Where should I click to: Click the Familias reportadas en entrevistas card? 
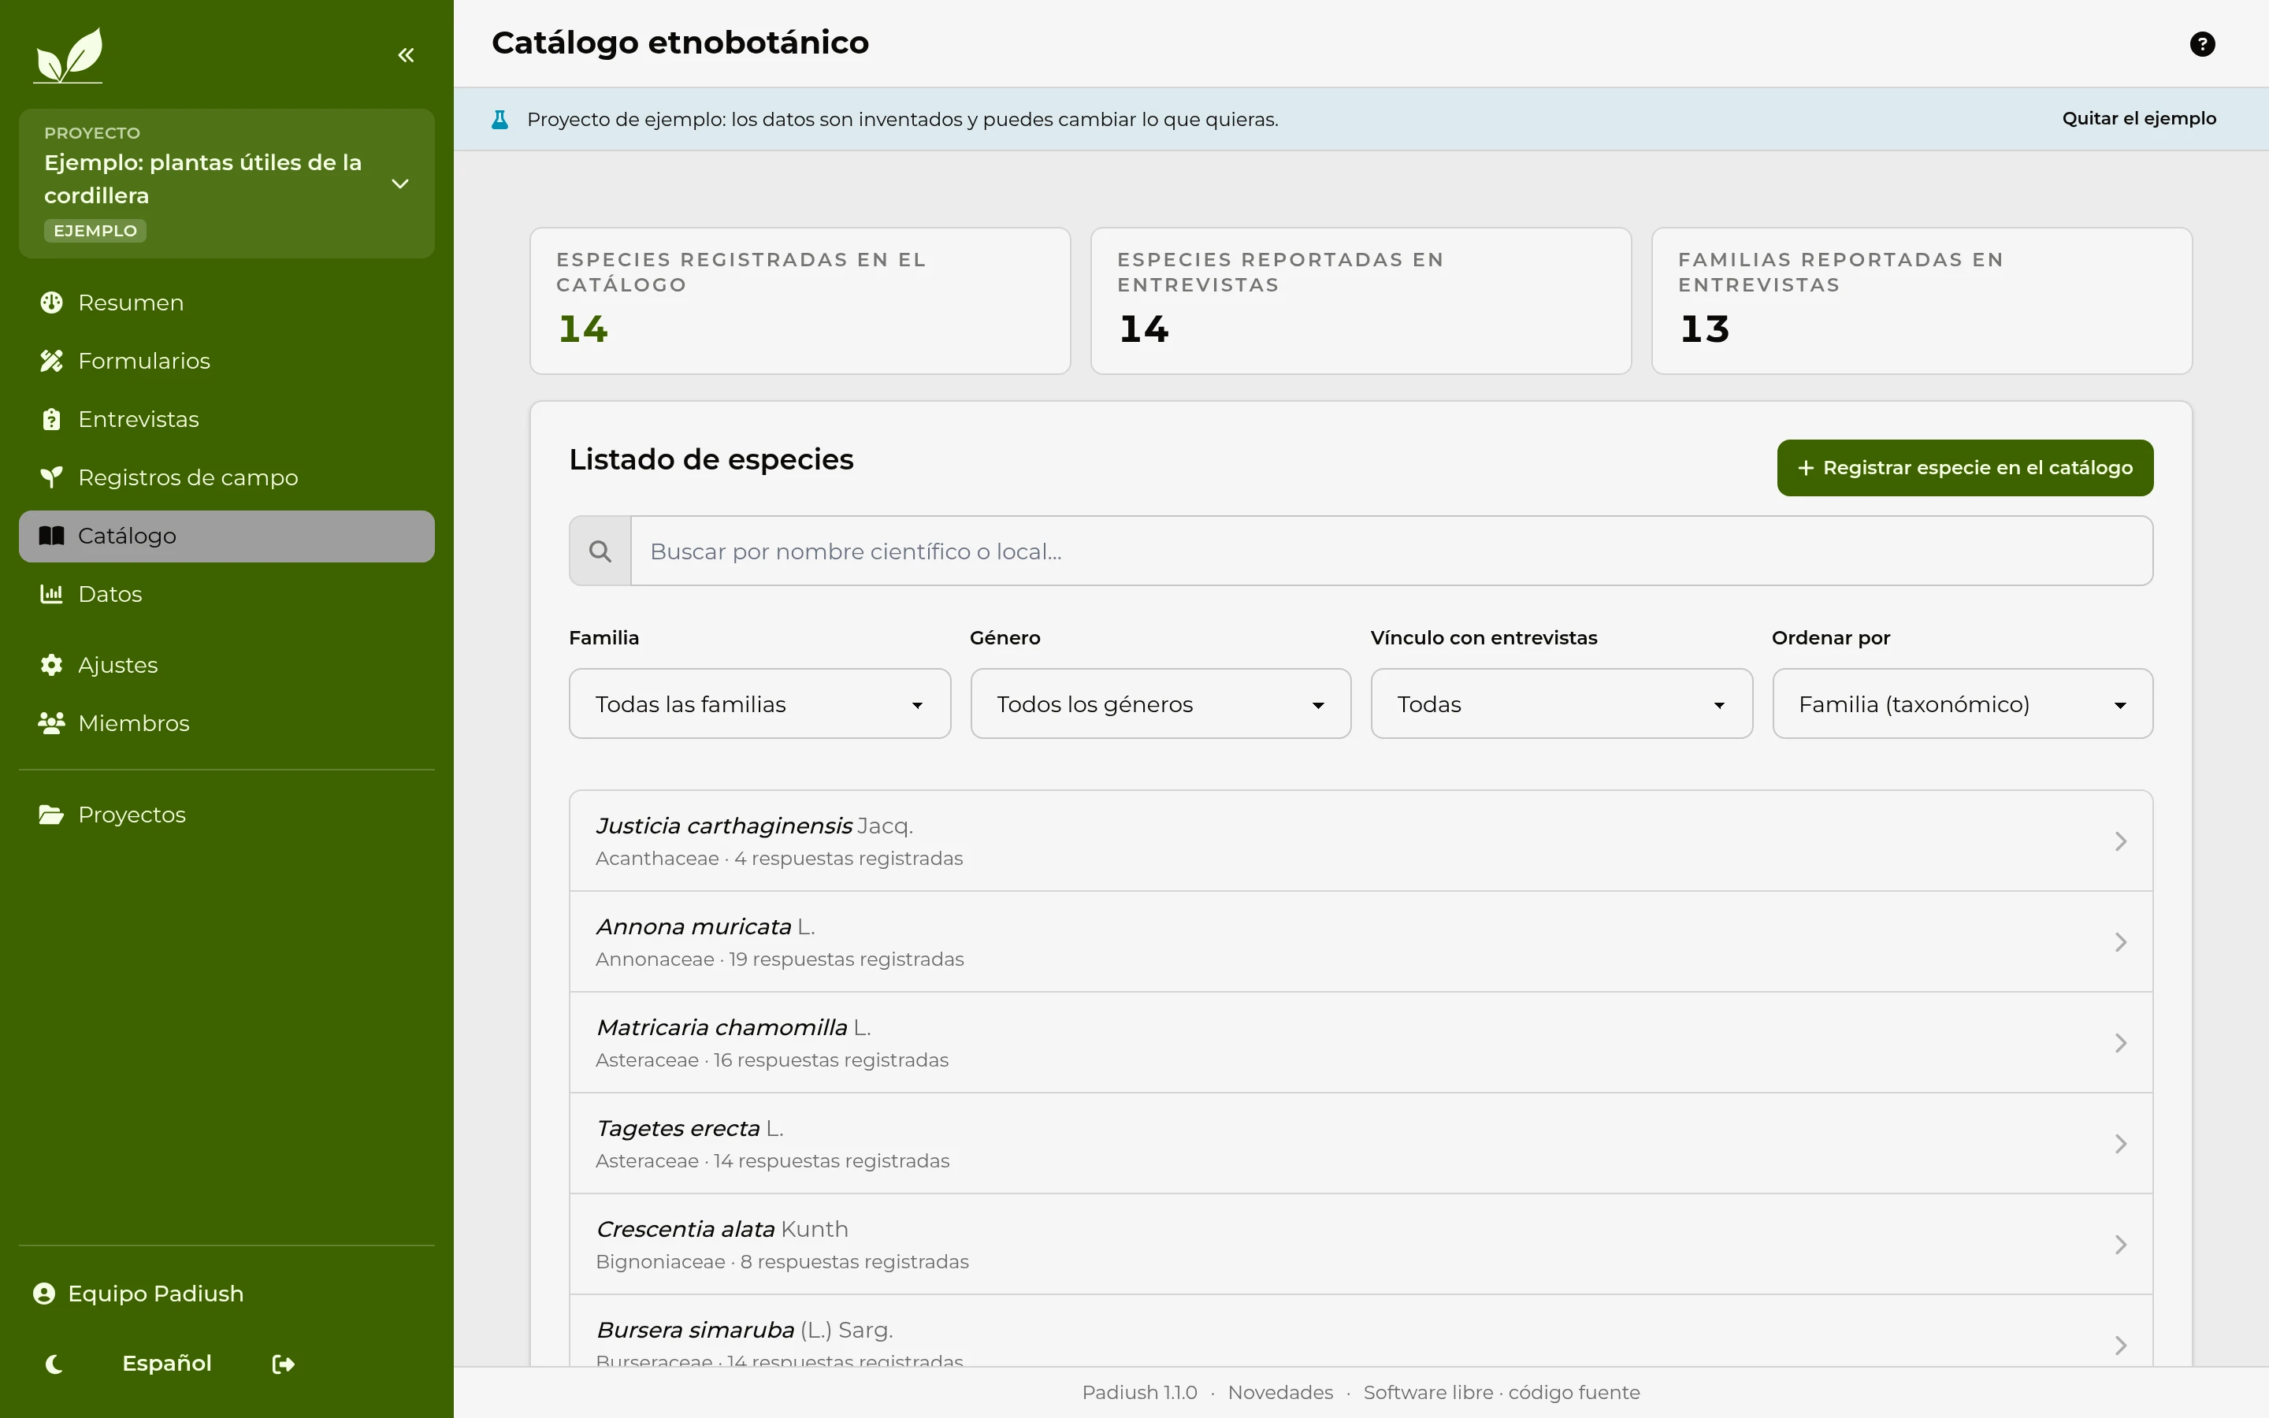[x=1921, y=301]
